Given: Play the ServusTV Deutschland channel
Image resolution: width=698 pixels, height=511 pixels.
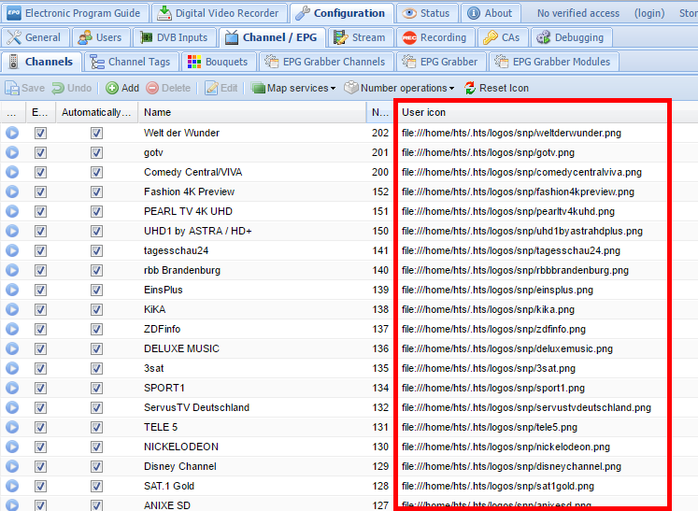Looking at the screenshot, I should point(12,407).
